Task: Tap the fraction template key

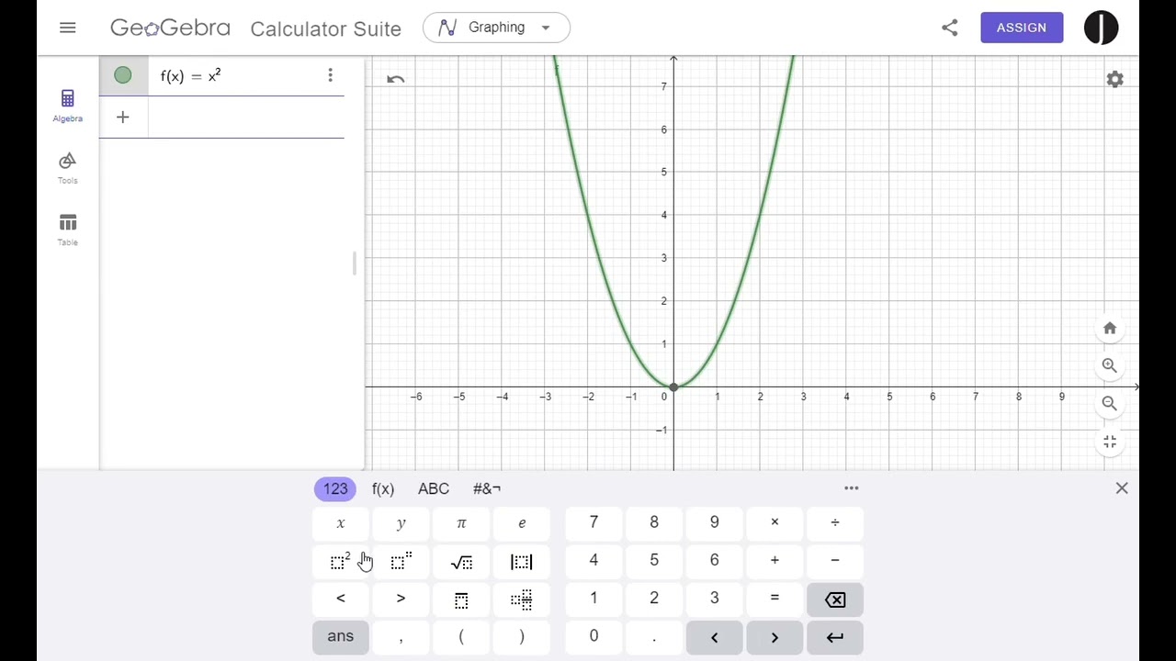Action: coord(461,599)
